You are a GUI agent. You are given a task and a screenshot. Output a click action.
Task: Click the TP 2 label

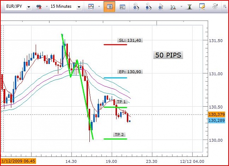pos(119,134)
